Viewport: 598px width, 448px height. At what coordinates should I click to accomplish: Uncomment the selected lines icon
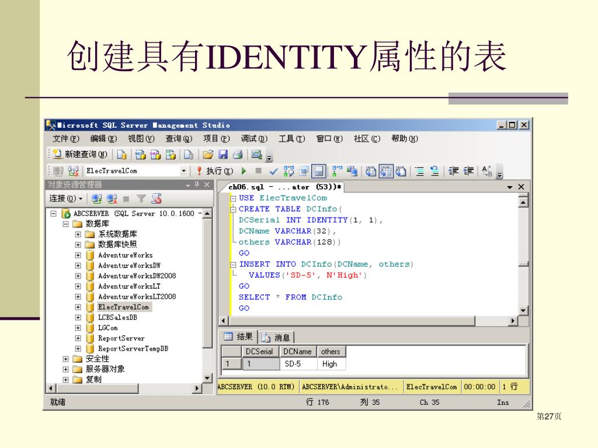[434, 171]
